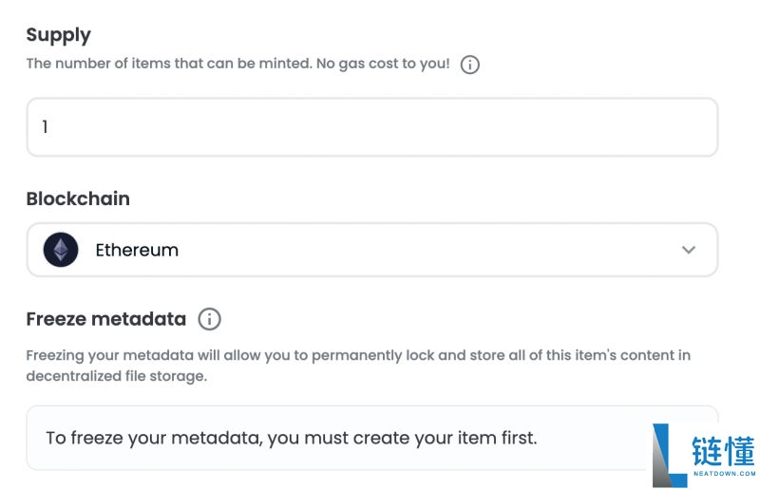
Task: Focus the Supply number input field
Action: pos(372,127)
